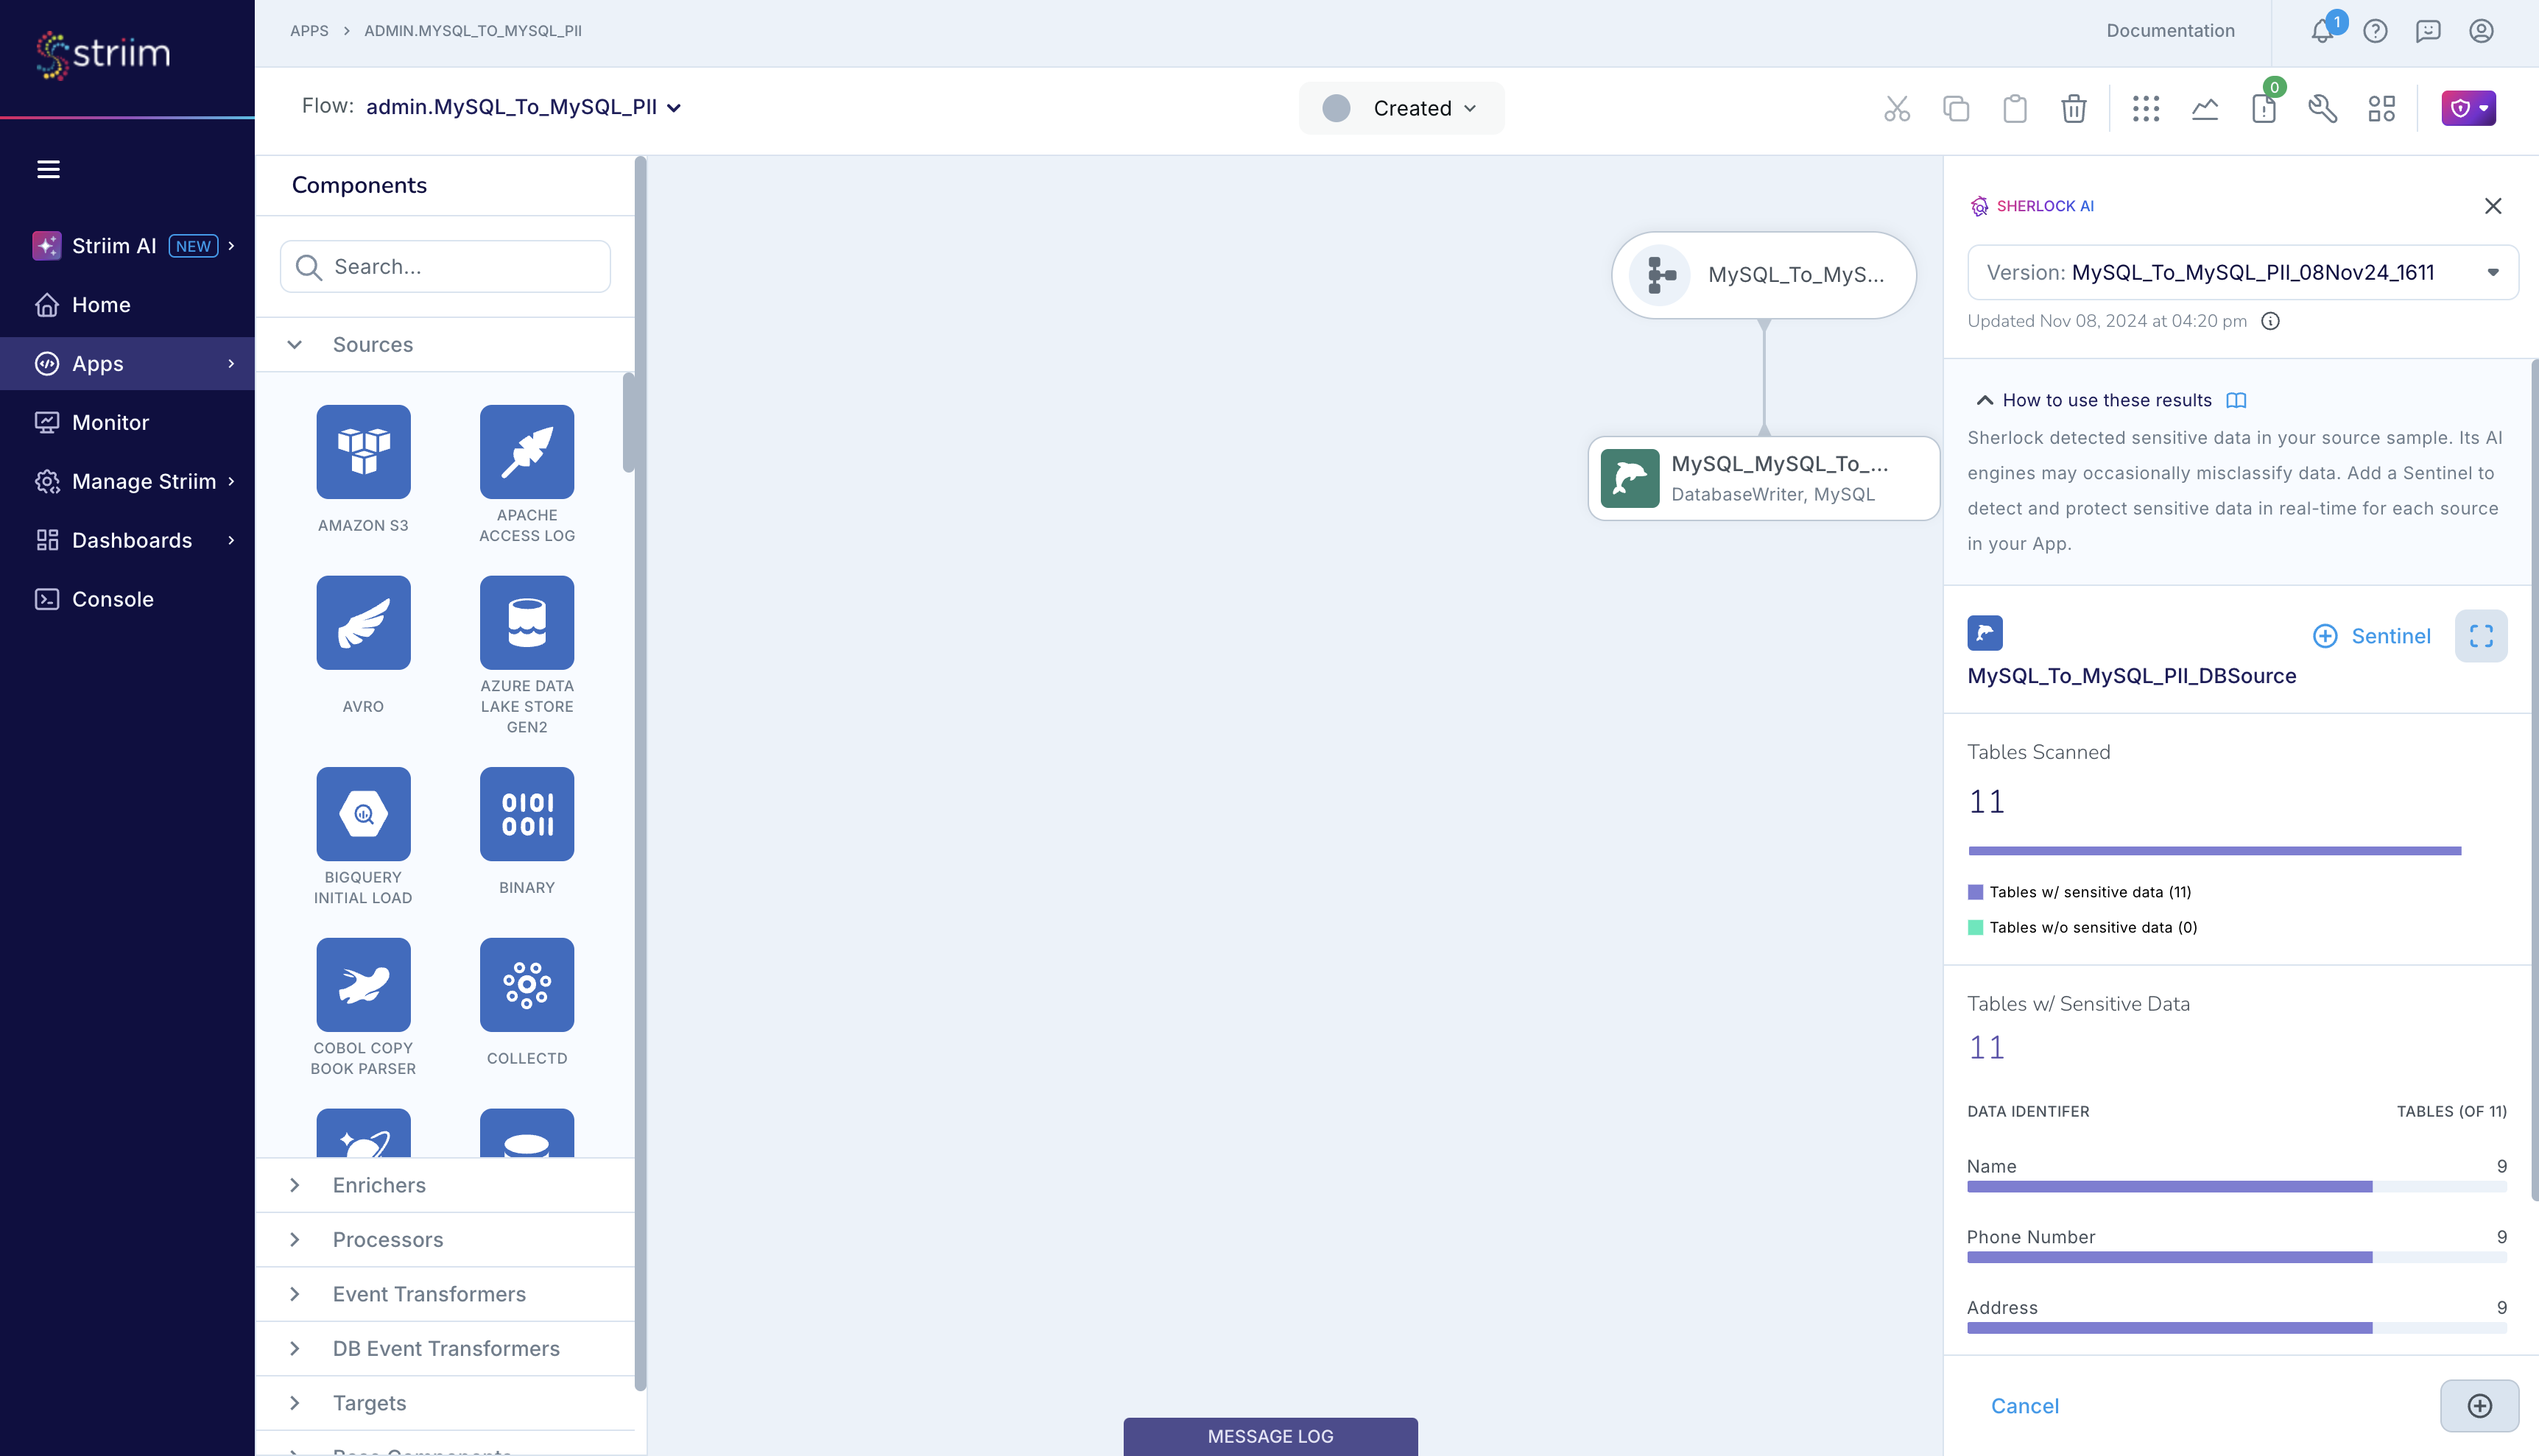Viewport: 2539px width, 1456px height.
Task: Open the monitor chart icon in the toolbar
Action: click(2205, 108)
